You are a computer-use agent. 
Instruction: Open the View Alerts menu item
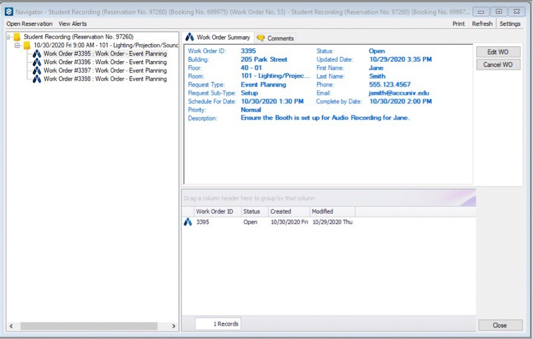(73, 24)
